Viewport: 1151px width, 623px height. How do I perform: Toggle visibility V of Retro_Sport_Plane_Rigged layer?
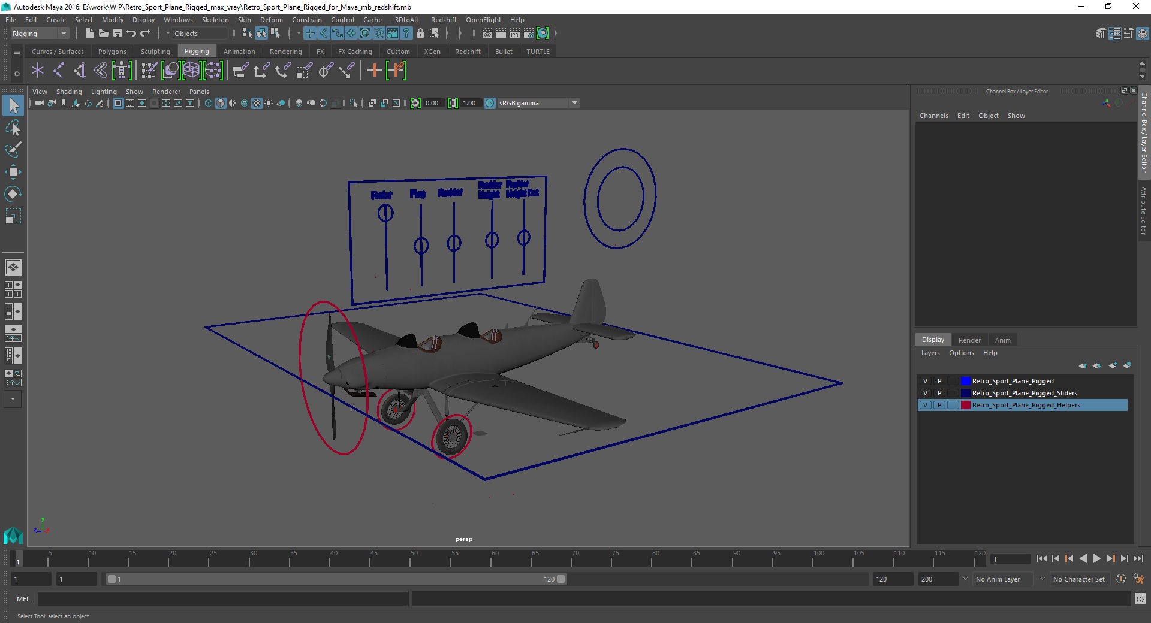click(925, 381)
